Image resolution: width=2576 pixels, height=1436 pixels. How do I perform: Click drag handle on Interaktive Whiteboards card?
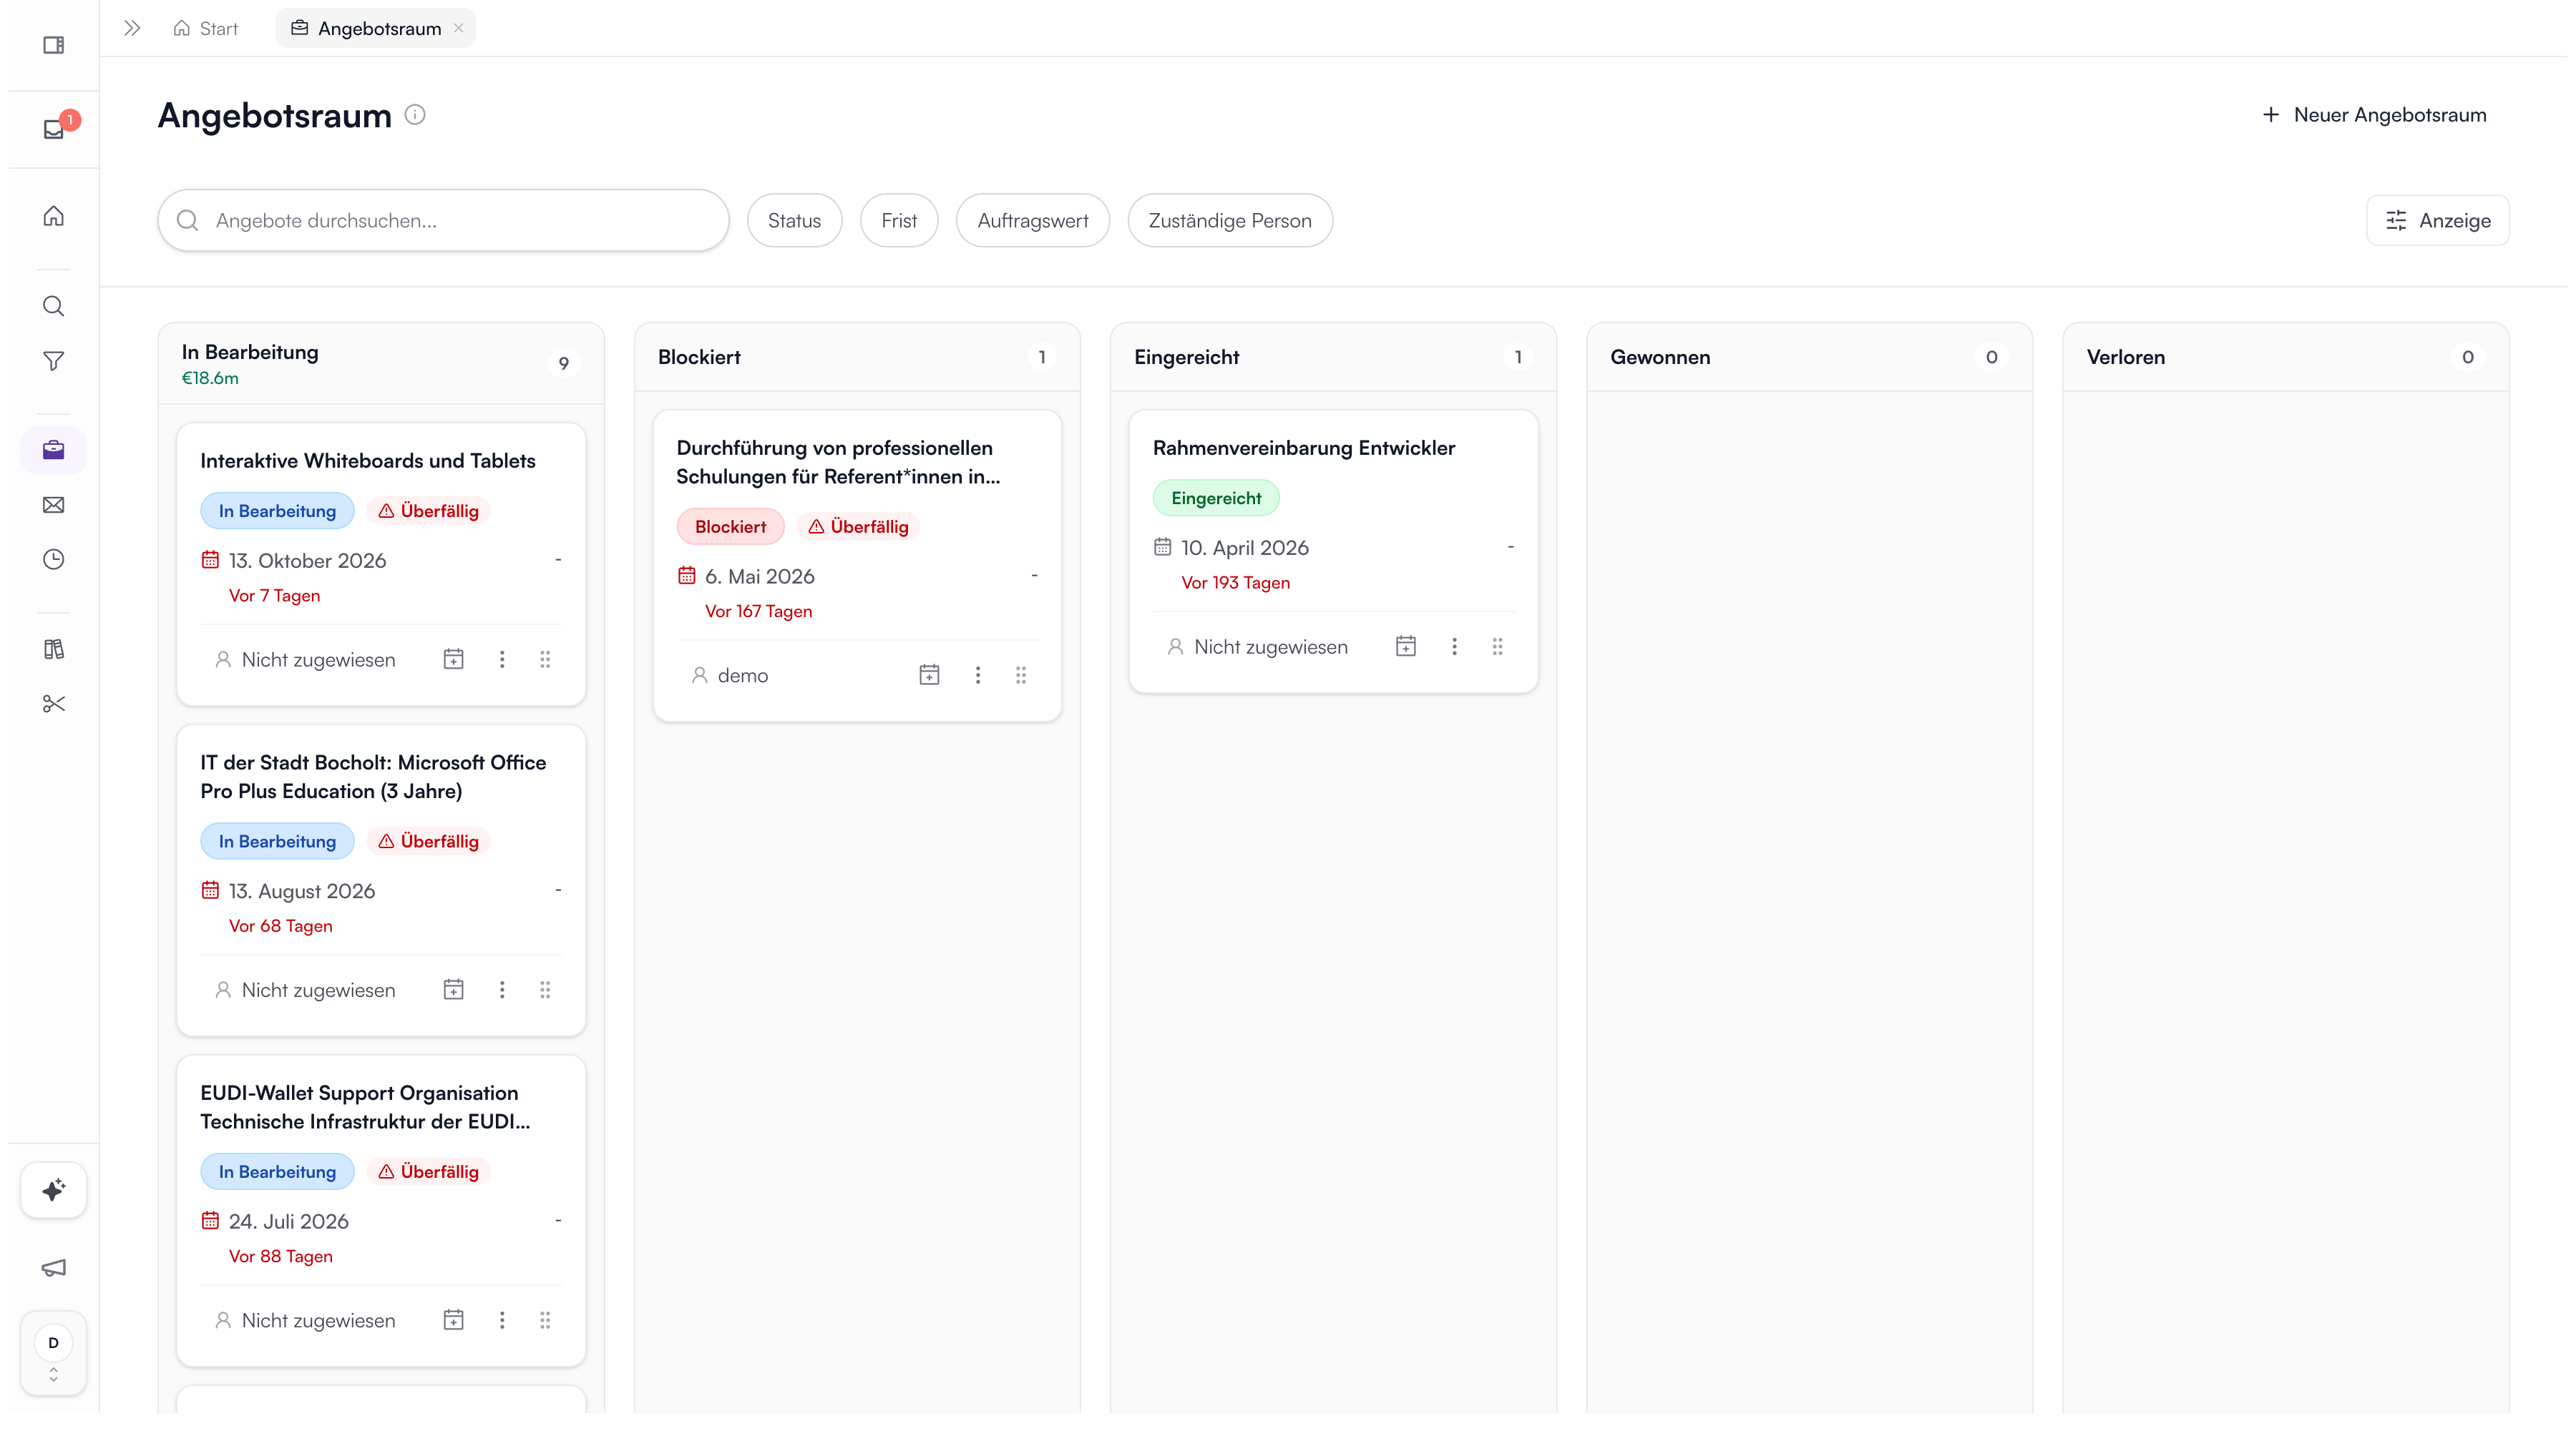click(x=545, y=659)
